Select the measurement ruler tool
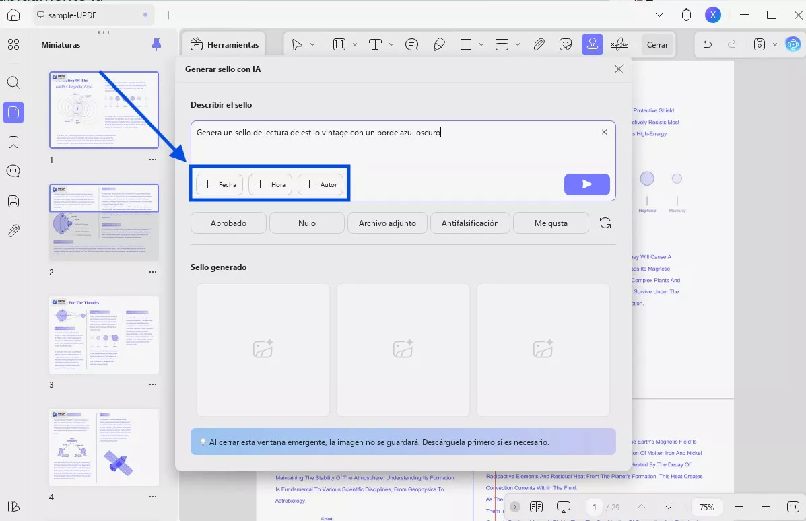The image size is (806, 521). click(x=502, y=44)
